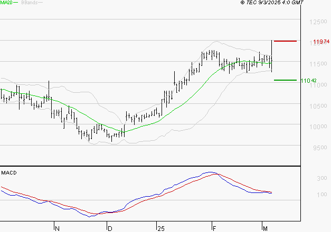Click the D month marker on timeline
The image size is (331, 232).
click(x=110, y=229)
